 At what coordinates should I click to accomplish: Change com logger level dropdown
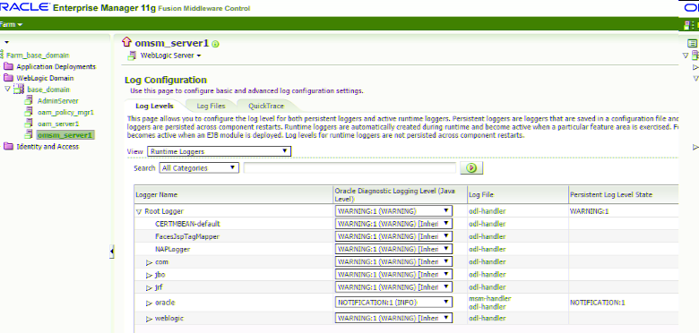[x=393, y=261]
